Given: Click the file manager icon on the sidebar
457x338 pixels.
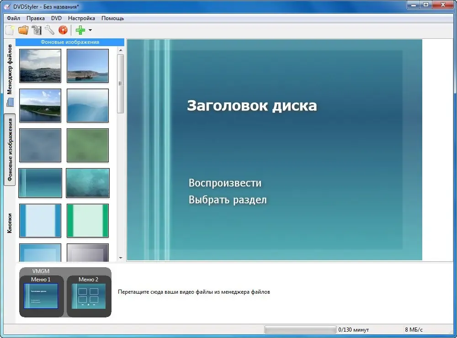Looking at the screenshot, I should 10,102.
